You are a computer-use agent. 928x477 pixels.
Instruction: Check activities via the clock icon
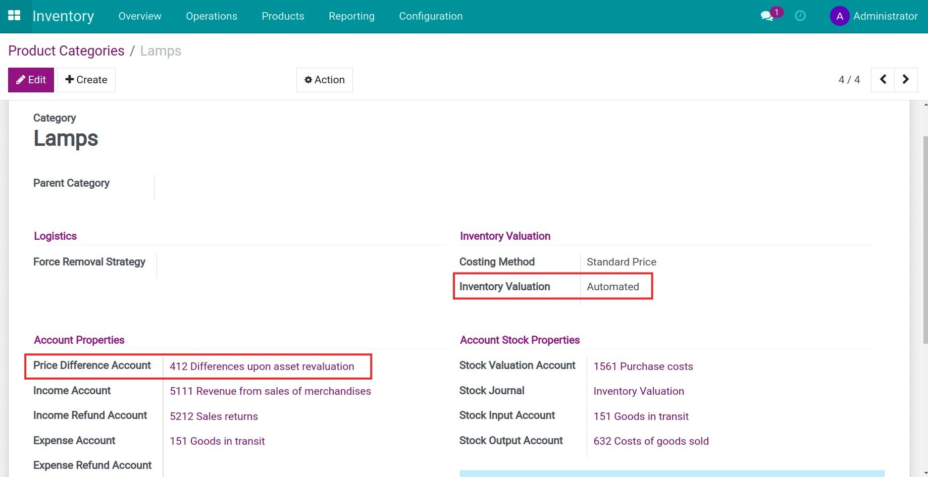[799, 16]
